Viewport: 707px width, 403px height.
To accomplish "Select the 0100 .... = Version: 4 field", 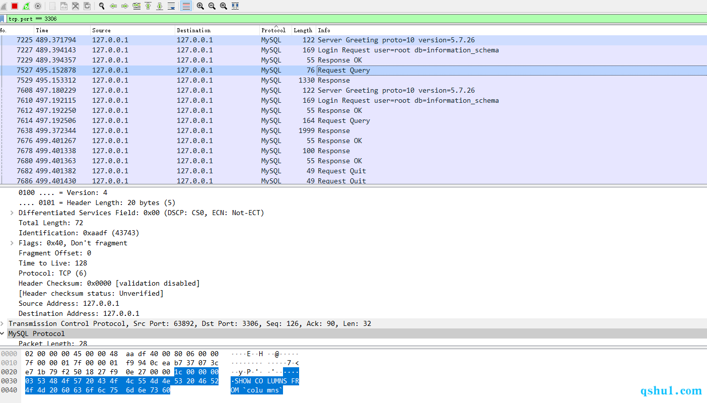I will coord(63,192).
